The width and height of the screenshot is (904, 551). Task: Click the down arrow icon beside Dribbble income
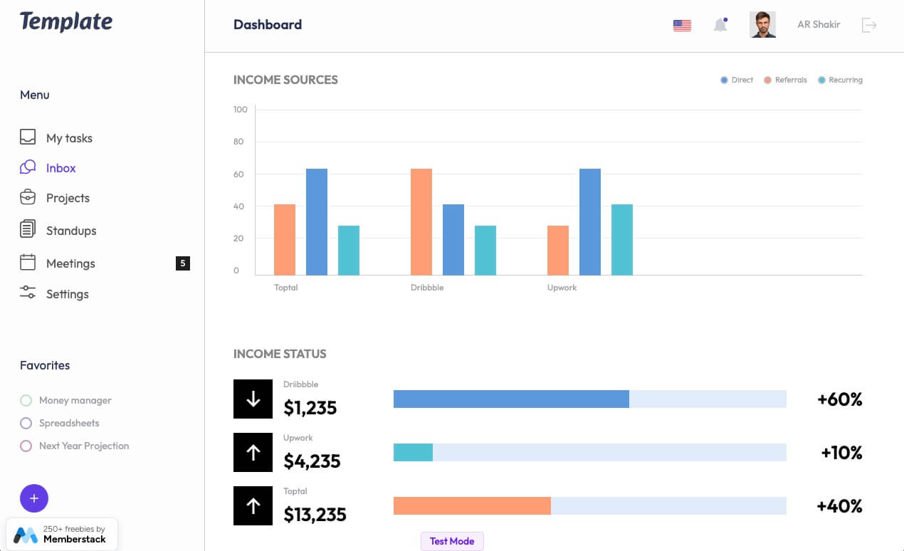[253, 399]
